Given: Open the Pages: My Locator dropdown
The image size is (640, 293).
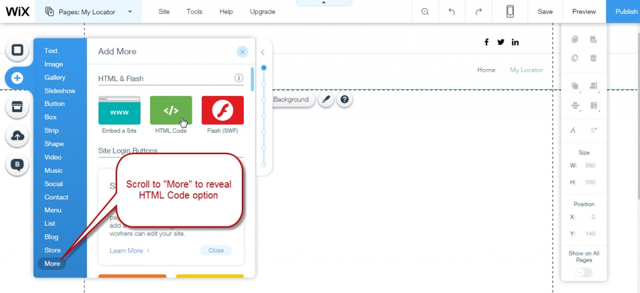Looking at the screenshot, I should pos(89,11).
